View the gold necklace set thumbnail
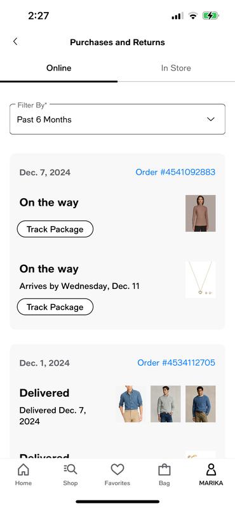This screenshot has width=235, height=508. pyautogui.click(x=200, y=279)
